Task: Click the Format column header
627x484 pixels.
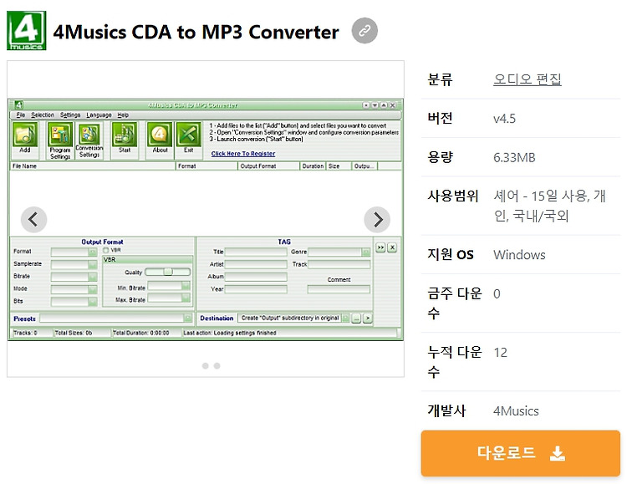Action: point(206,166)
